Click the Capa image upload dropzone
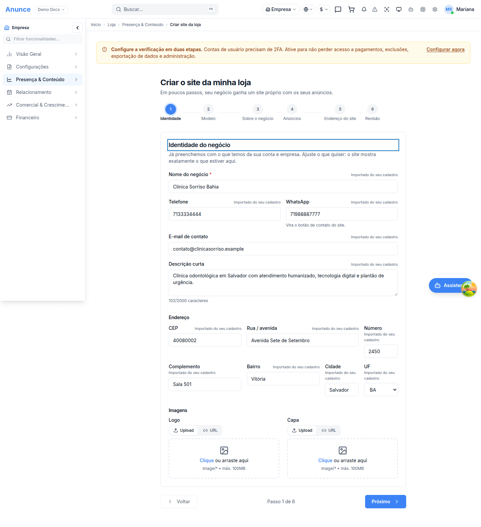This screenshot has width=481, height=527. [342, 458]
